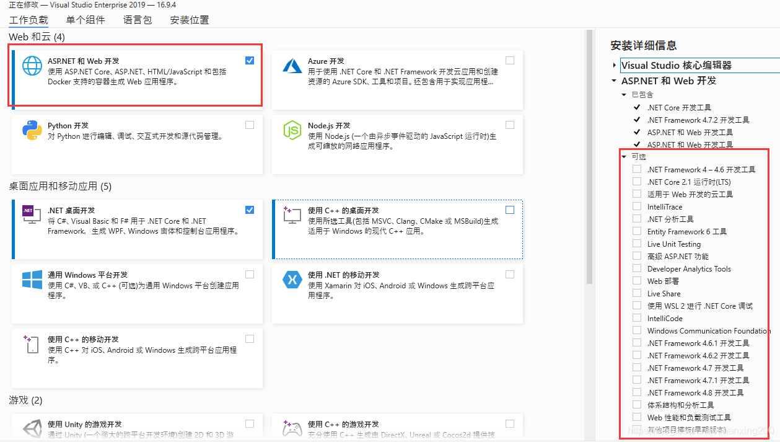Click the Node.js development hexagon icon
780x442 pixels.
(x=292, y=130)
